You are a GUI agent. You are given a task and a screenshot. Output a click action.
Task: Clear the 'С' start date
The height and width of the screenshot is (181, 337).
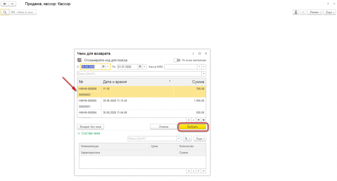pos(108,67)
